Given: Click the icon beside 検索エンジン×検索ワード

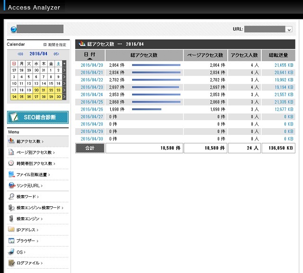Looking at the screenshot, I should click(x=11, y=208).
